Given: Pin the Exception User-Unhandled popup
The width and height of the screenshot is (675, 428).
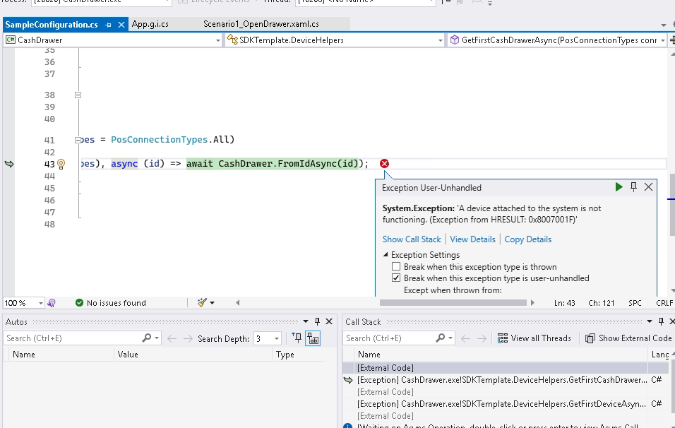Looking at the screenshot, I should [x=633, y=187].
